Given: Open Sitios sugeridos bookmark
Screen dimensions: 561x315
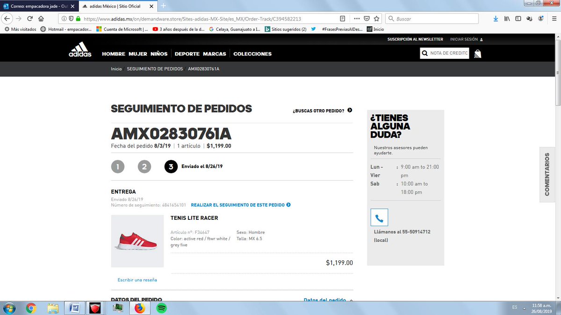Looking at the screenshot, I should point(286,29).
